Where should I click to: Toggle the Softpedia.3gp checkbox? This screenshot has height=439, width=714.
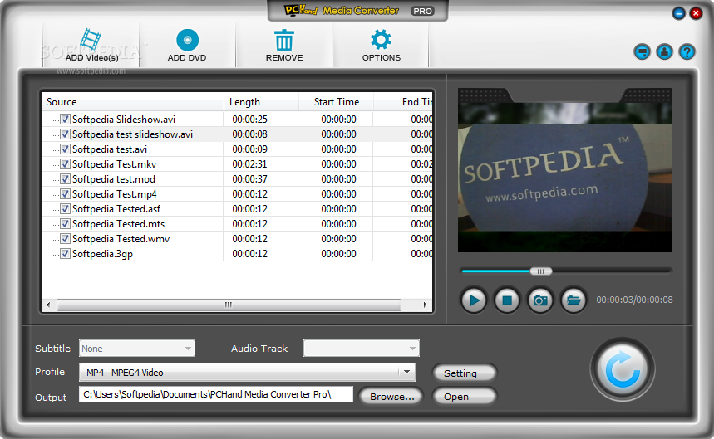pos(65,254)
